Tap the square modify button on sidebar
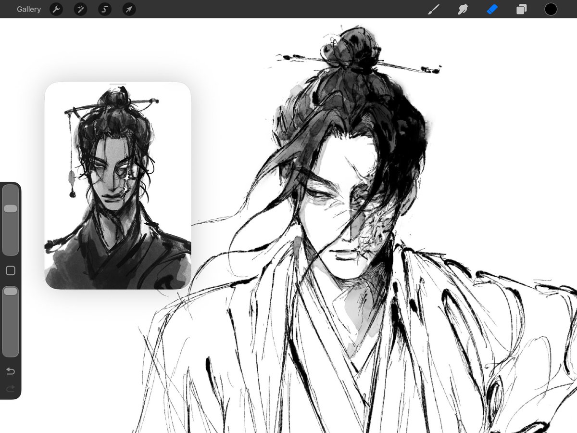Screen dimensions: 577x433 10,271
